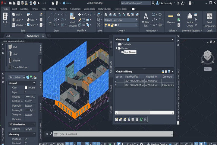Open the Block Reference object type dropdown
Screen dimensions: 217x145
tap(17, 77)
